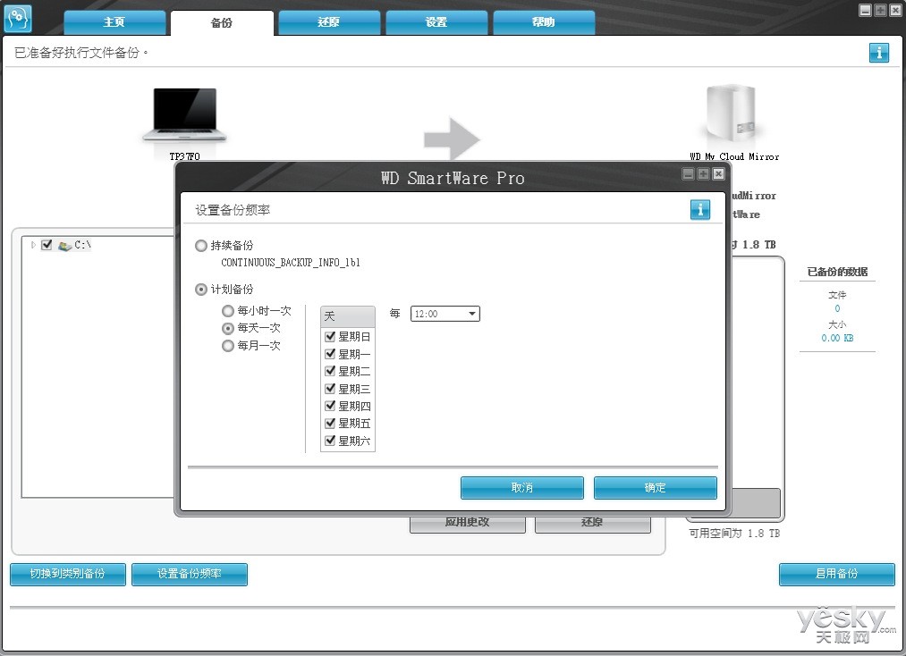Screen dimensions: 906x656
Task: Uncheck 星期五 checkbox
Action: 330,424
